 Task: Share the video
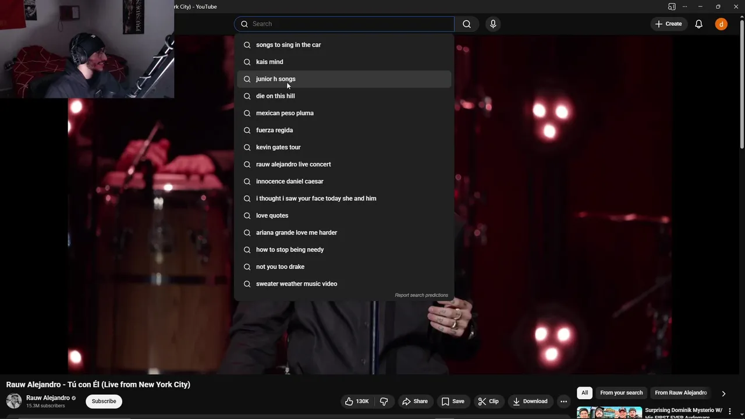tap(415, 401)
